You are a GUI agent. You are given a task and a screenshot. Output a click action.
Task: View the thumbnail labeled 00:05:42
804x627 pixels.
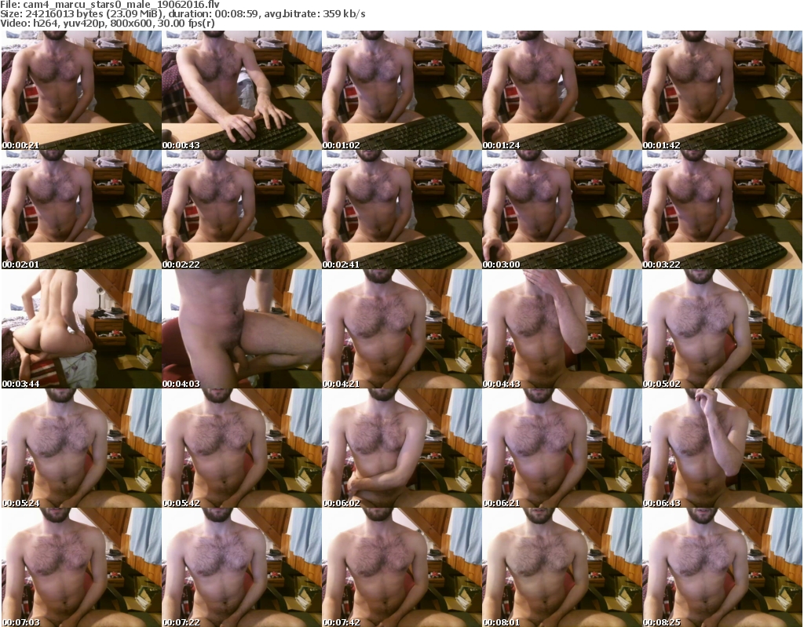[242, 449]
